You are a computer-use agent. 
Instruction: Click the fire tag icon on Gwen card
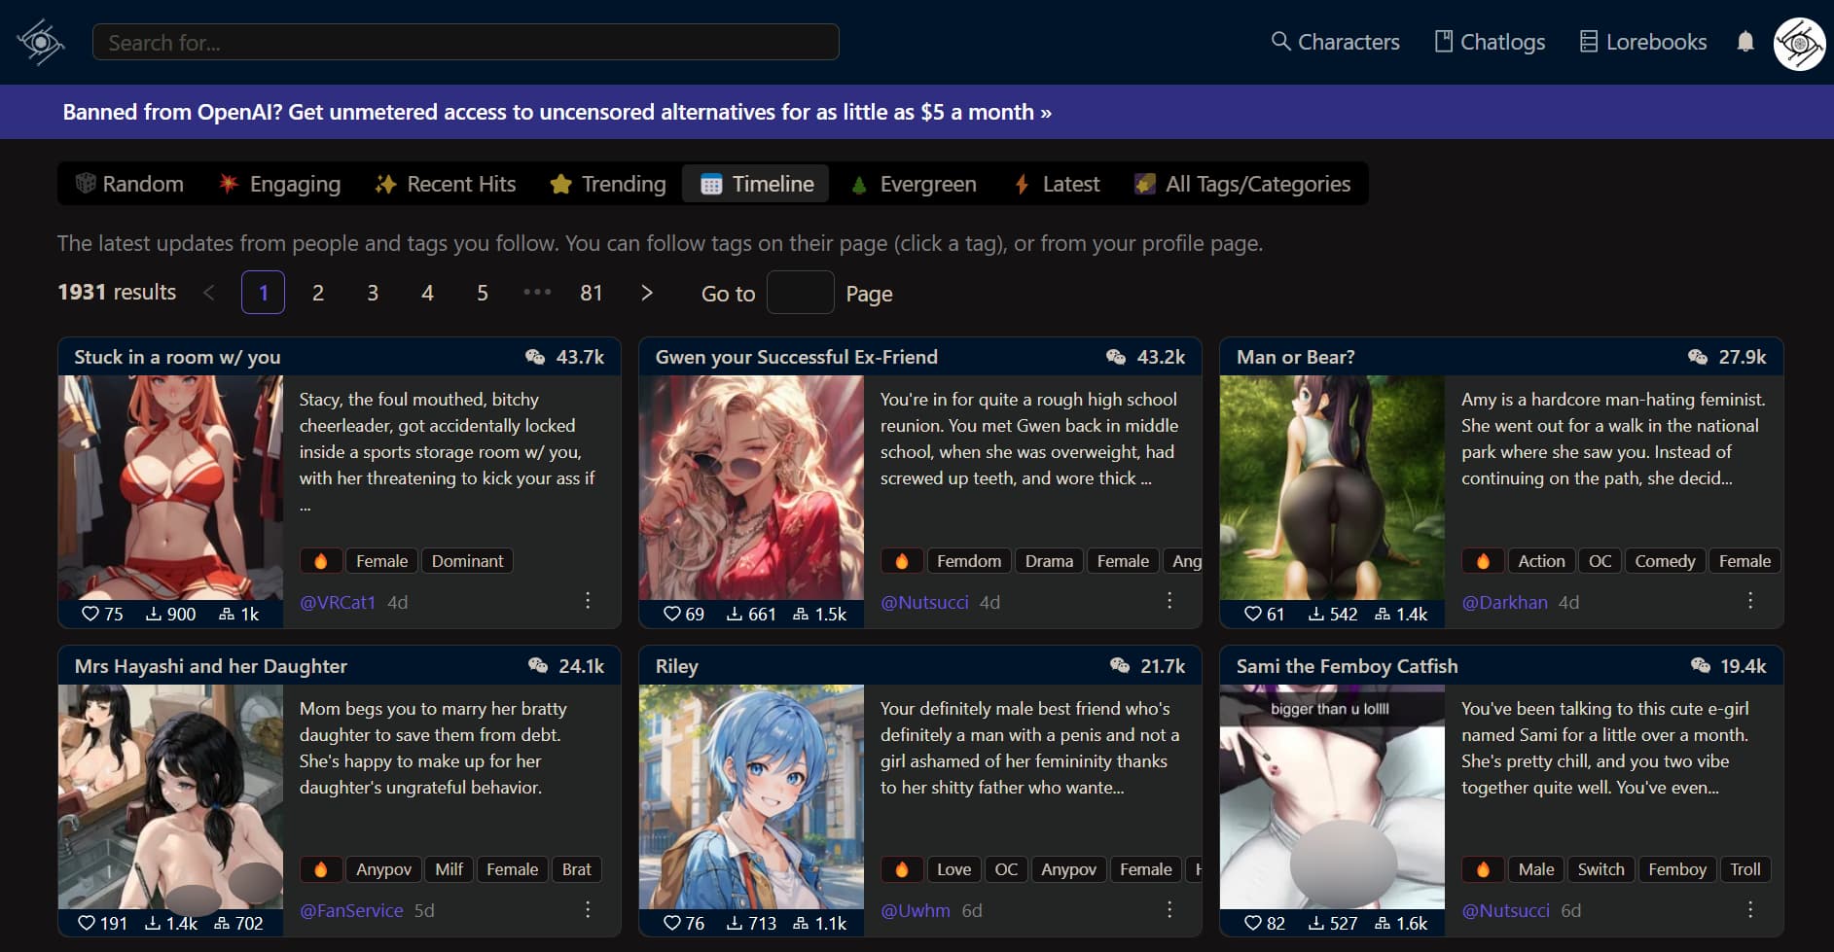(902, 561)
